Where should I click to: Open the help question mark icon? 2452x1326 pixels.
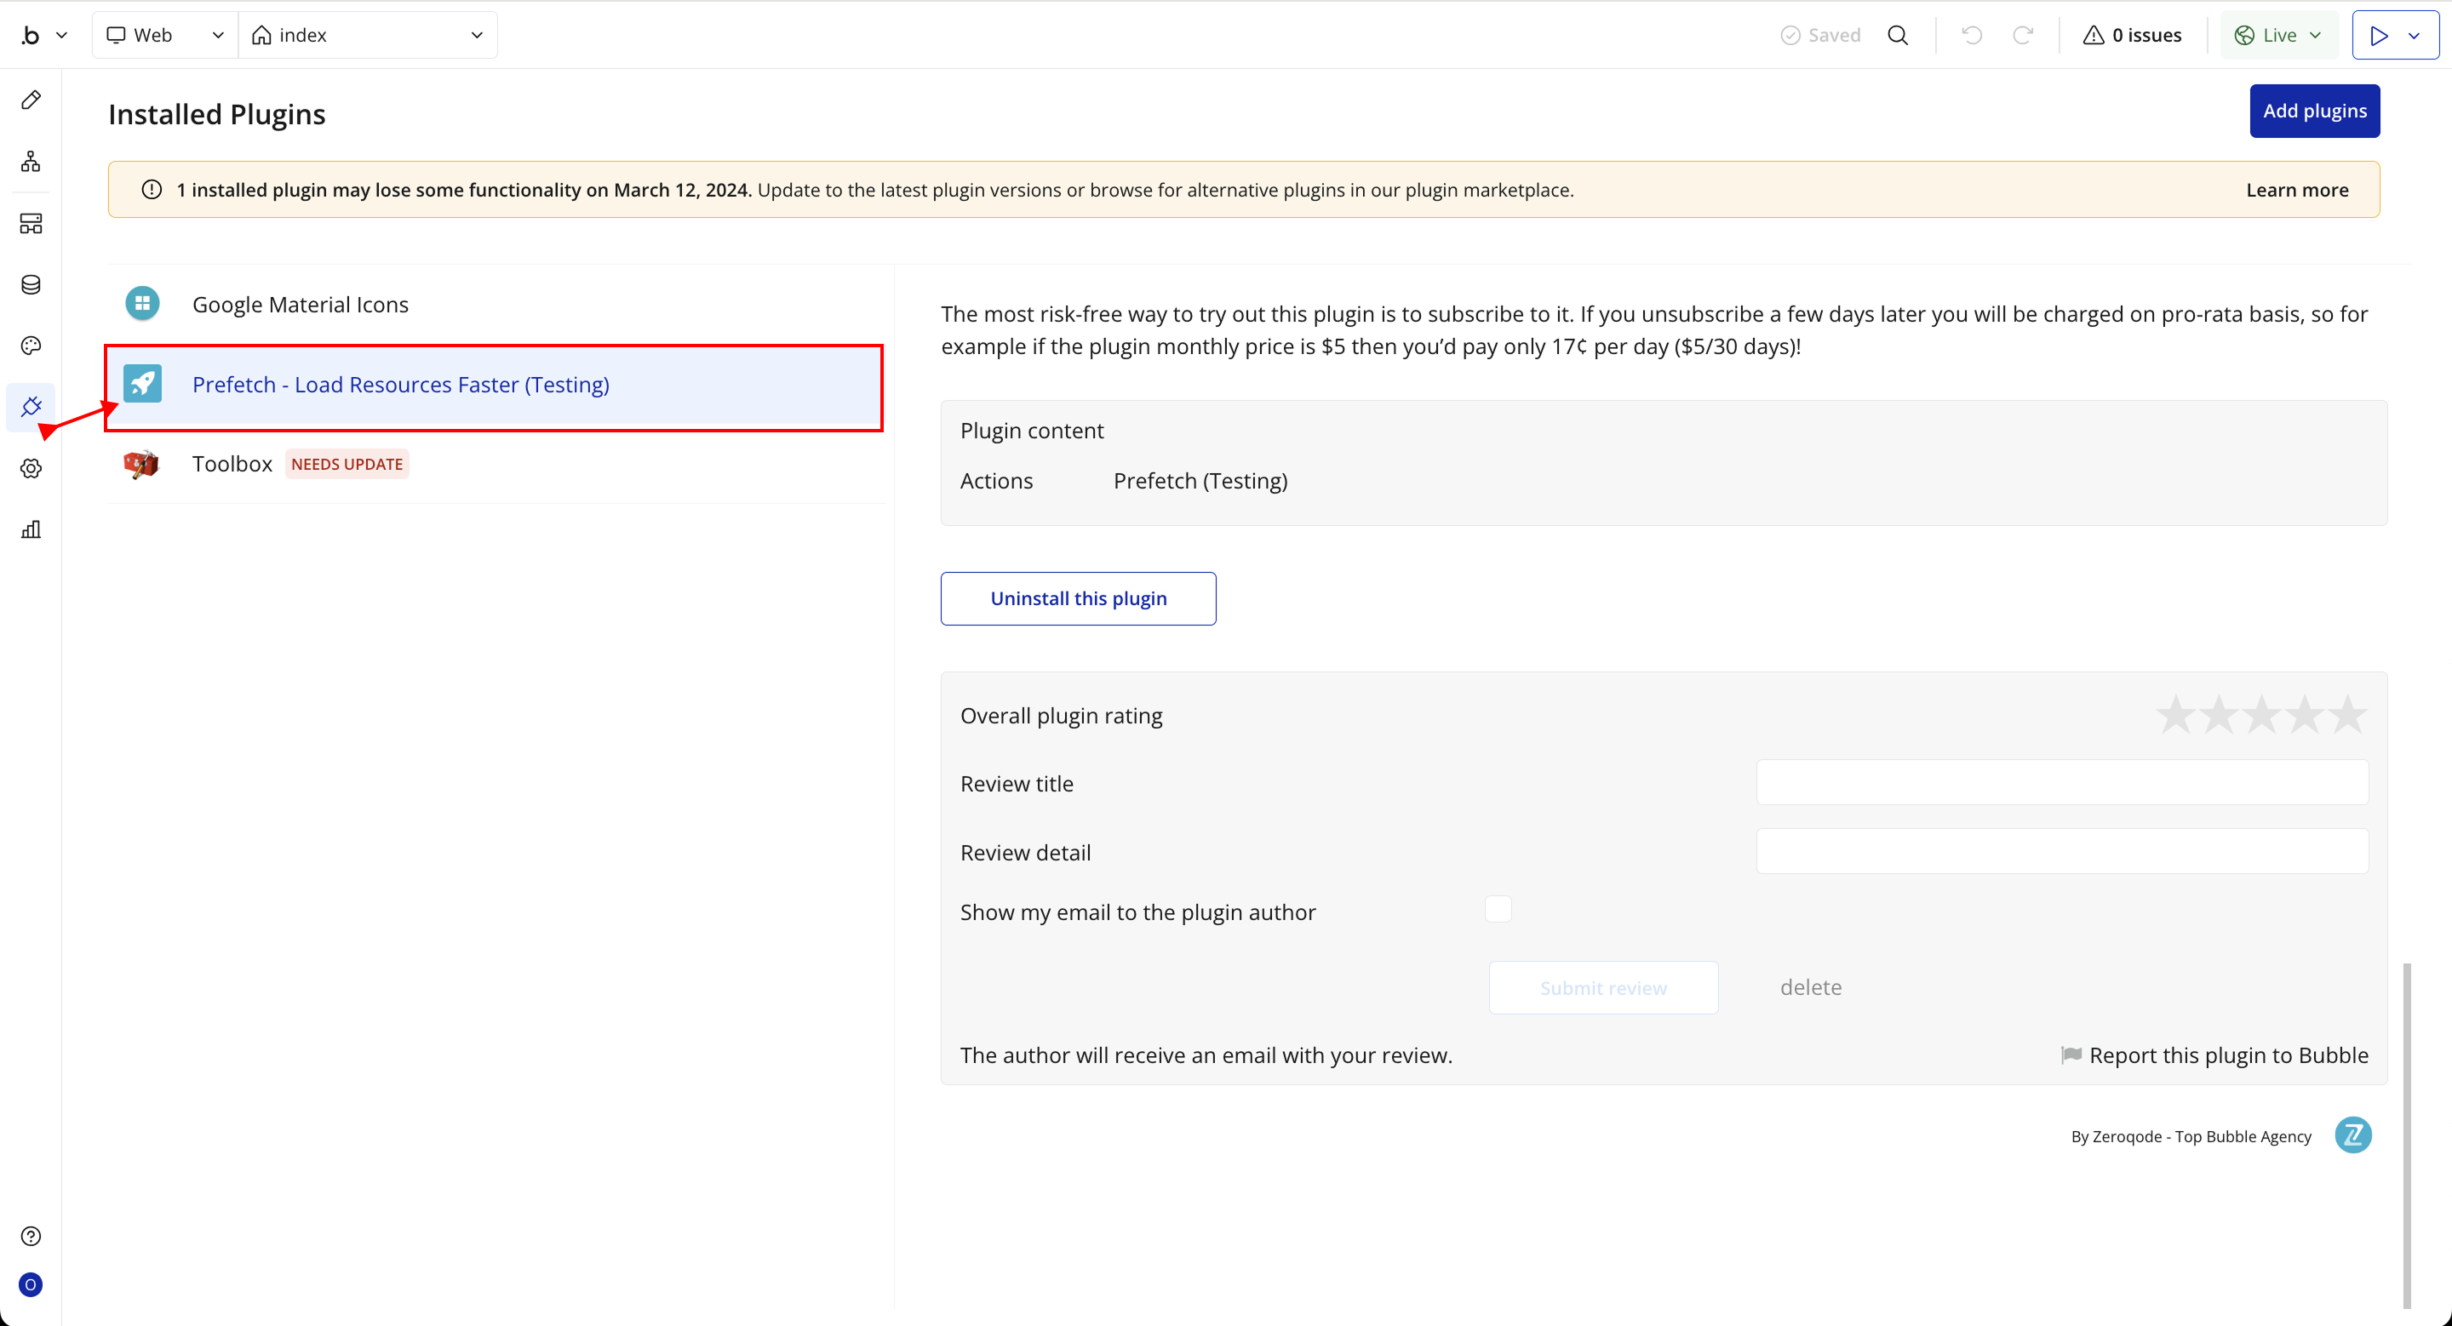[x=31, y=1236]
